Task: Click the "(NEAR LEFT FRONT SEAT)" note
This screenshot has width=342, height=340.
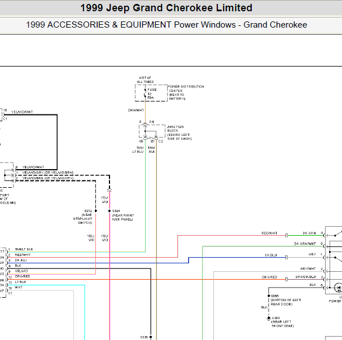Action: click(x=283, y=324)
